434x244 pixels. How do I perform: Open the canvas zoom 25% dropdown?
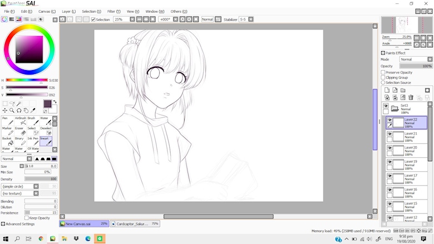pos(132,19)
